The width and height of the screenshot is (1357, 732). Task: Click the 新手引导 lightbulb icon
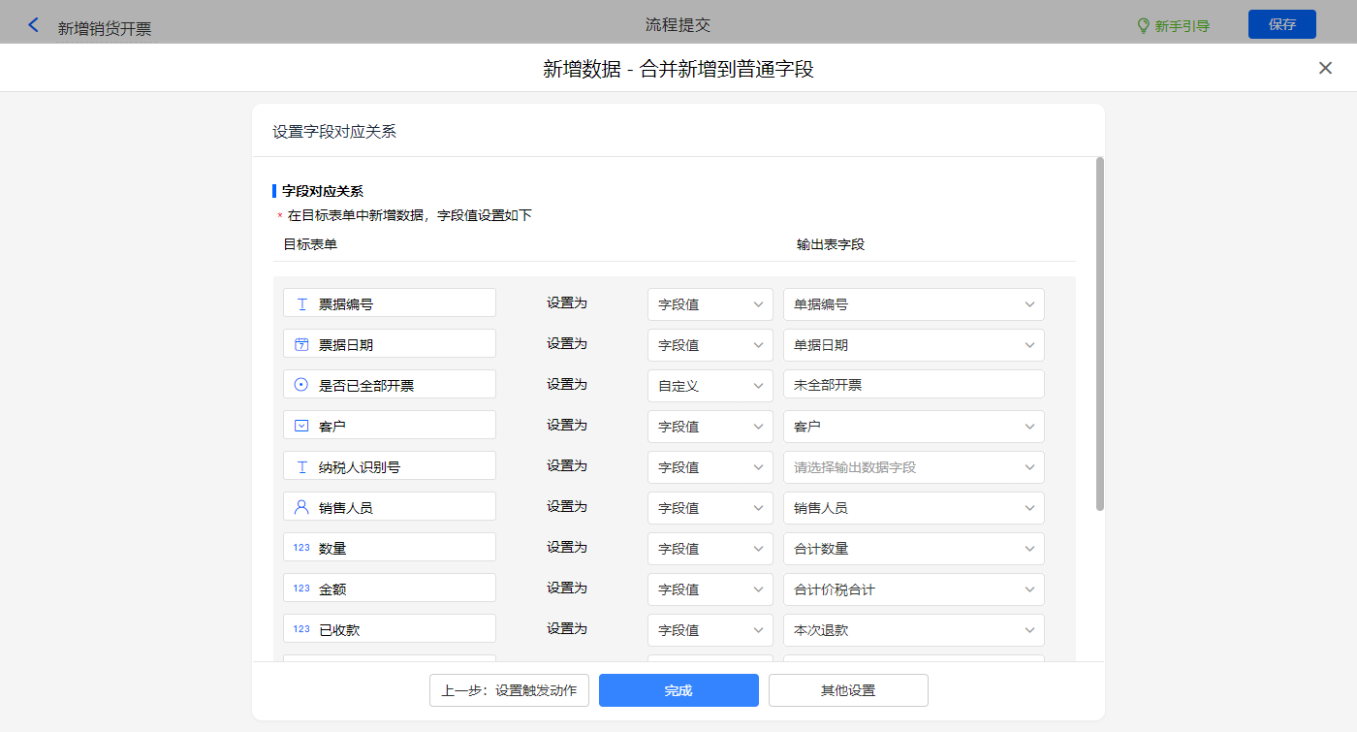1143,25
